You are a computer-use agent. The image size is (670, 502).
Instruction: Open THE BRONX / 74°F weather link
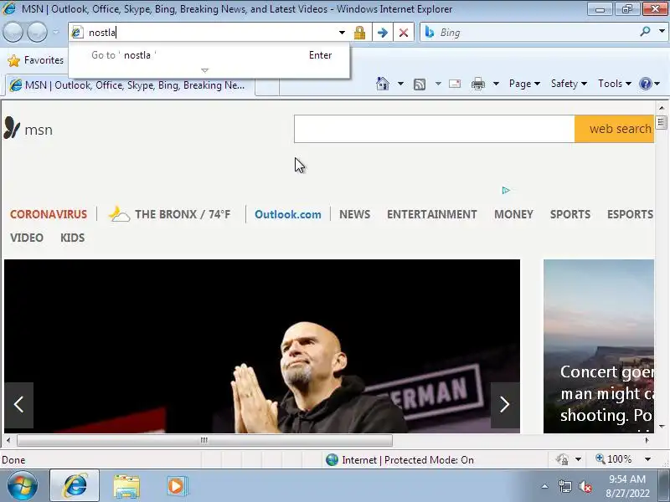click(x=183, y=214)
